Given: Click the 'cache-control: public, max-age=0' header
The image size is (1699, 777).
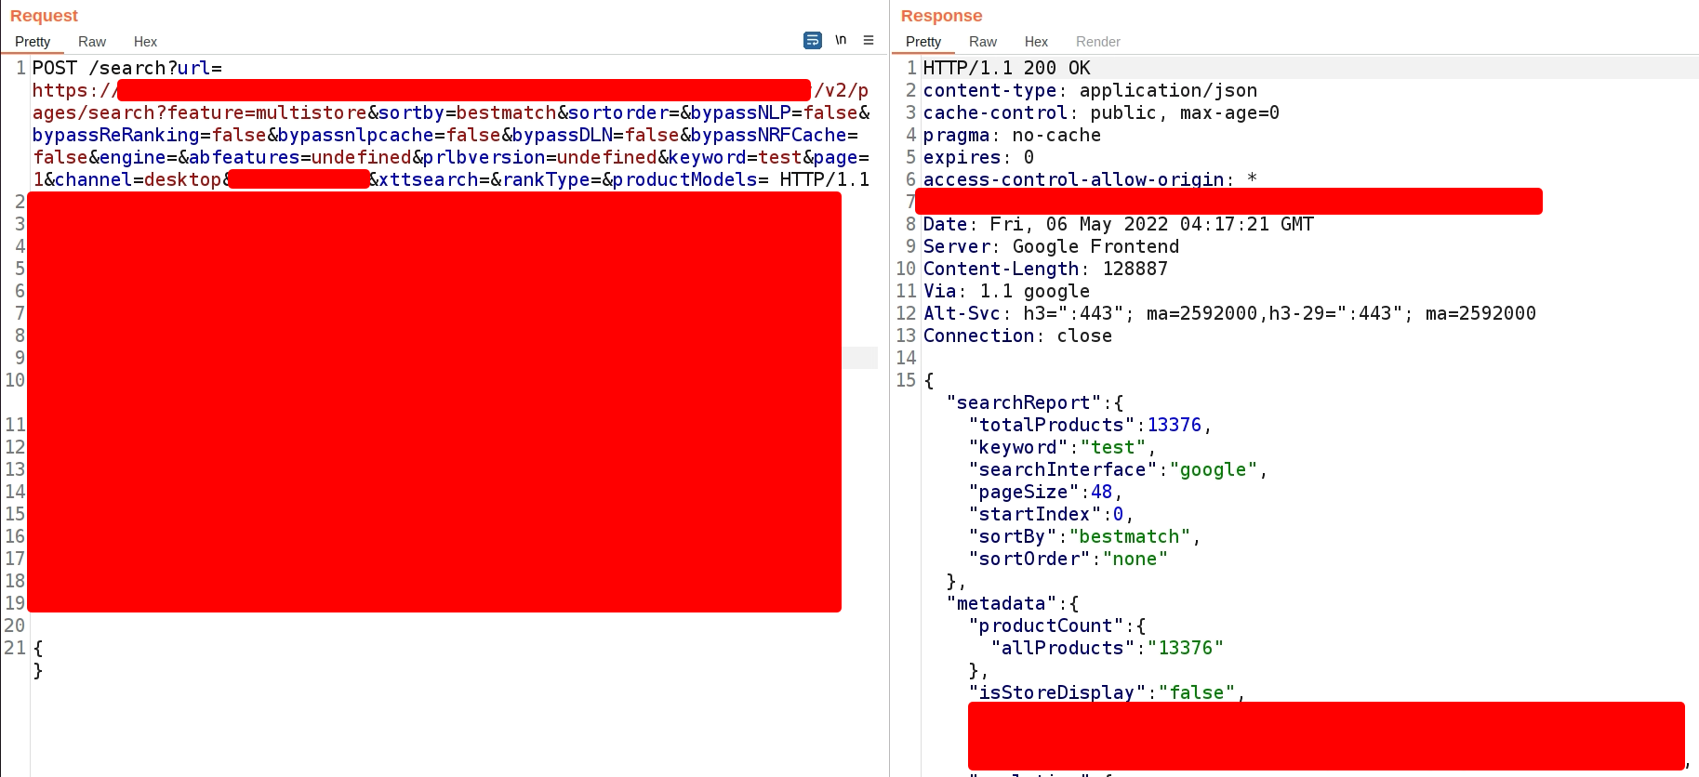Looking at the screenshot, I should pyautogui.click(x=1102, y=112).
